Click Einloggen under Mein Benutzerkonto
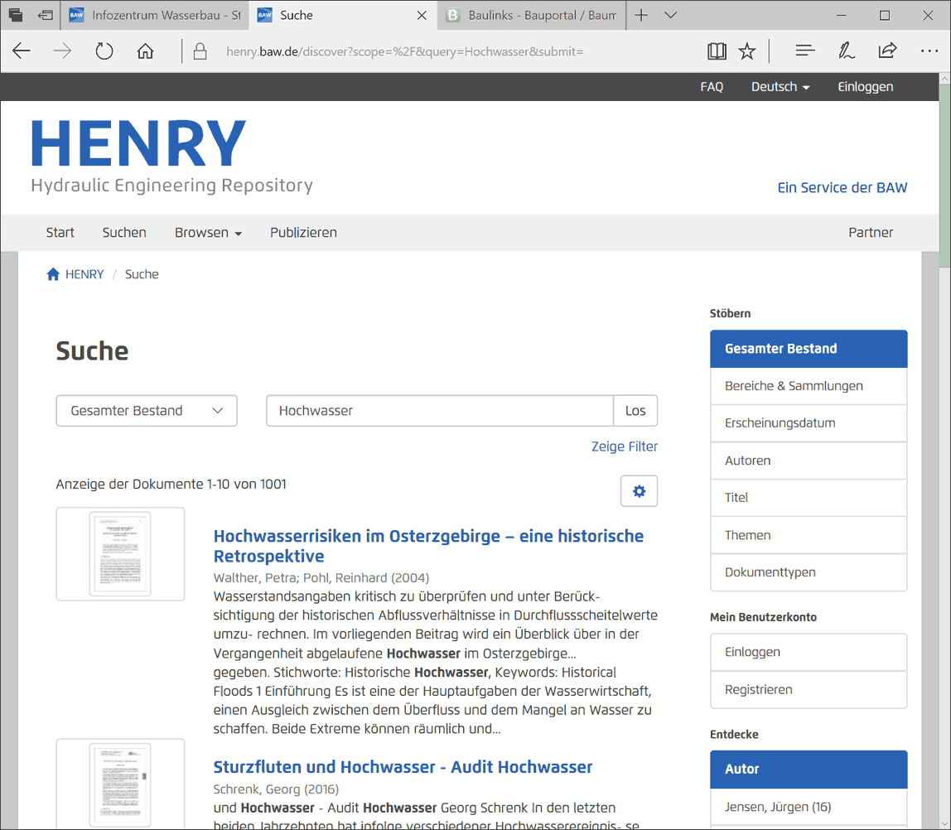Image resolution: width=951 pixels, height=830 pixels. click(809, 653)
